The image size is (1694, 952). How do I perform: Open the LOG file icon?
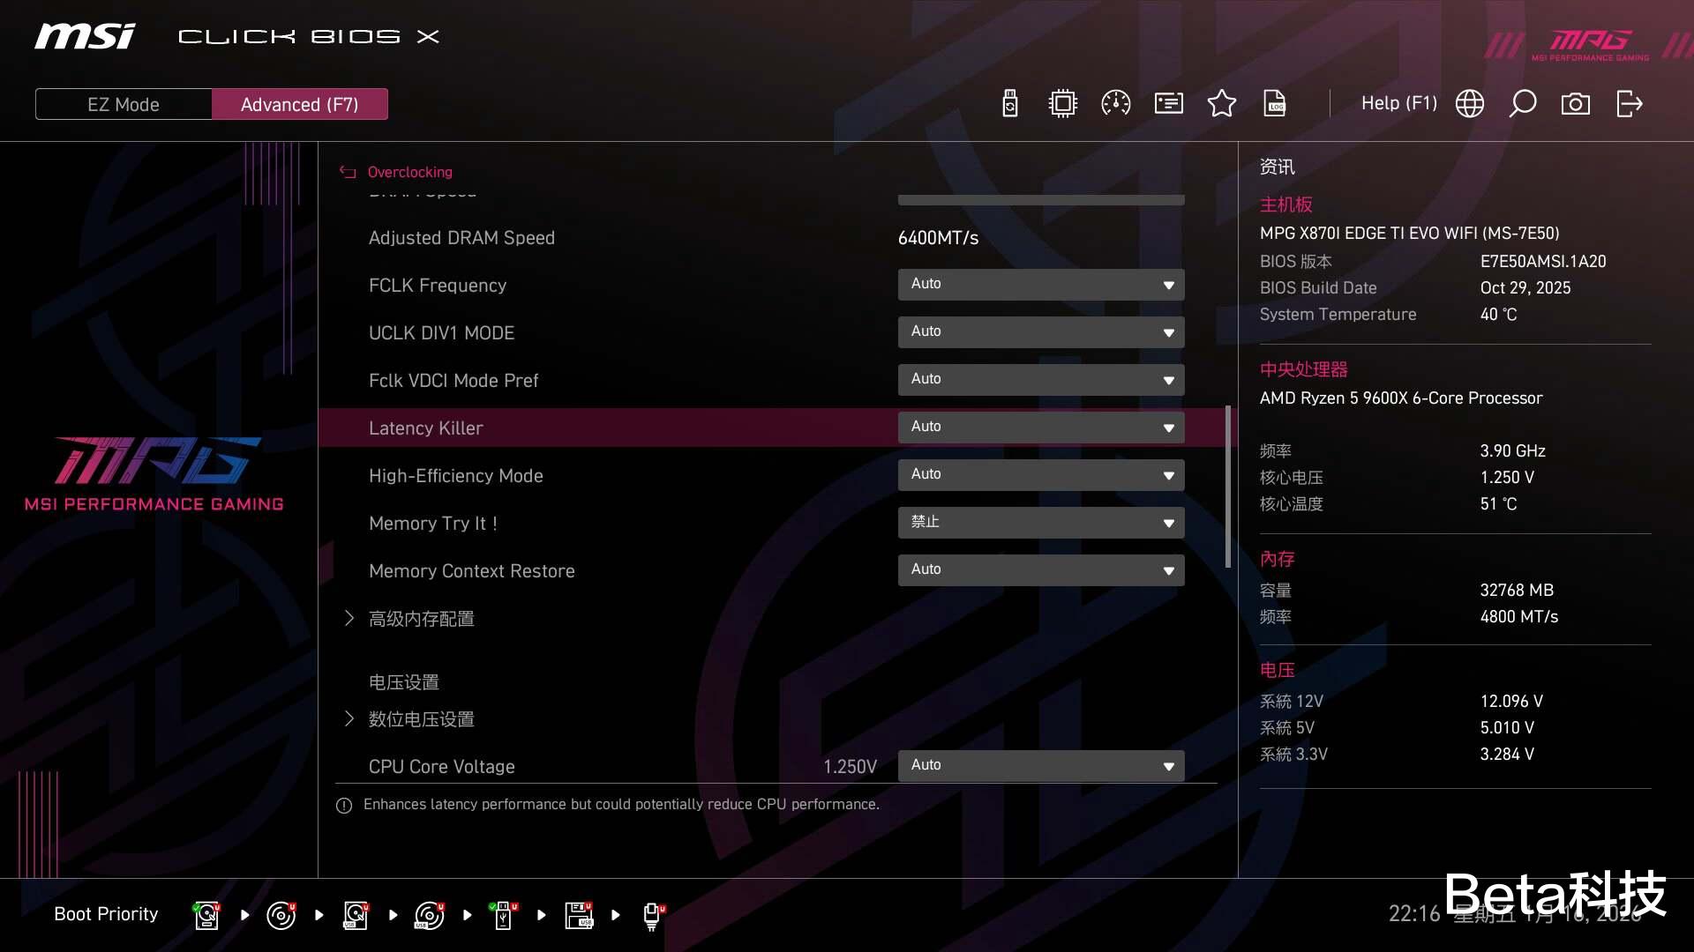pos(1275,104)
